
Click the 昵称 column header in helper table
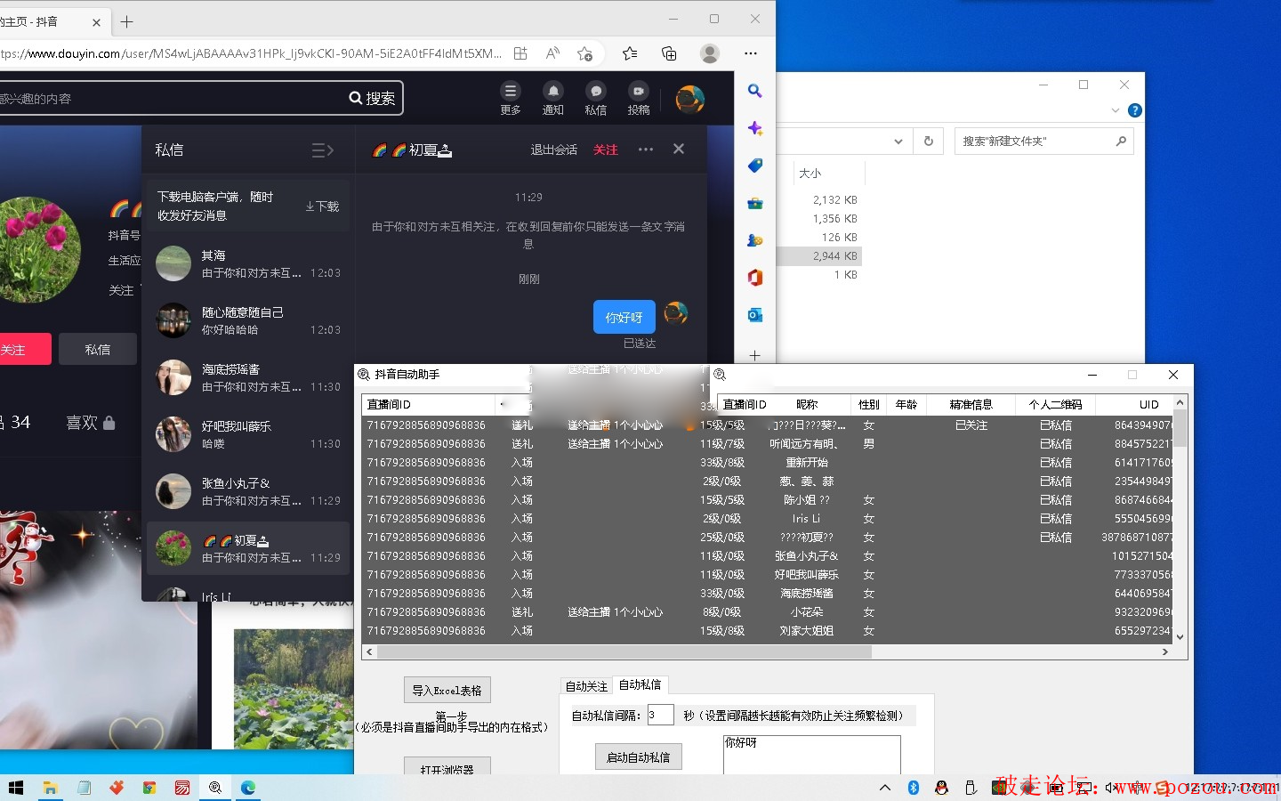(807, 404)
